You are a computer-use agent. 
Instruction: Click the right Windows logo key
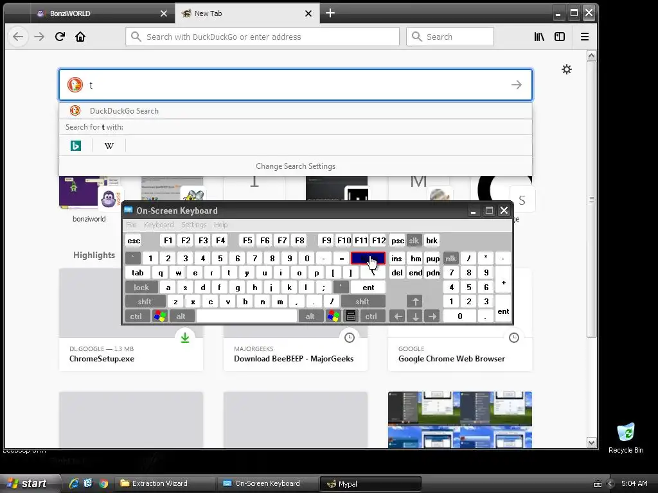pos(333,316)
